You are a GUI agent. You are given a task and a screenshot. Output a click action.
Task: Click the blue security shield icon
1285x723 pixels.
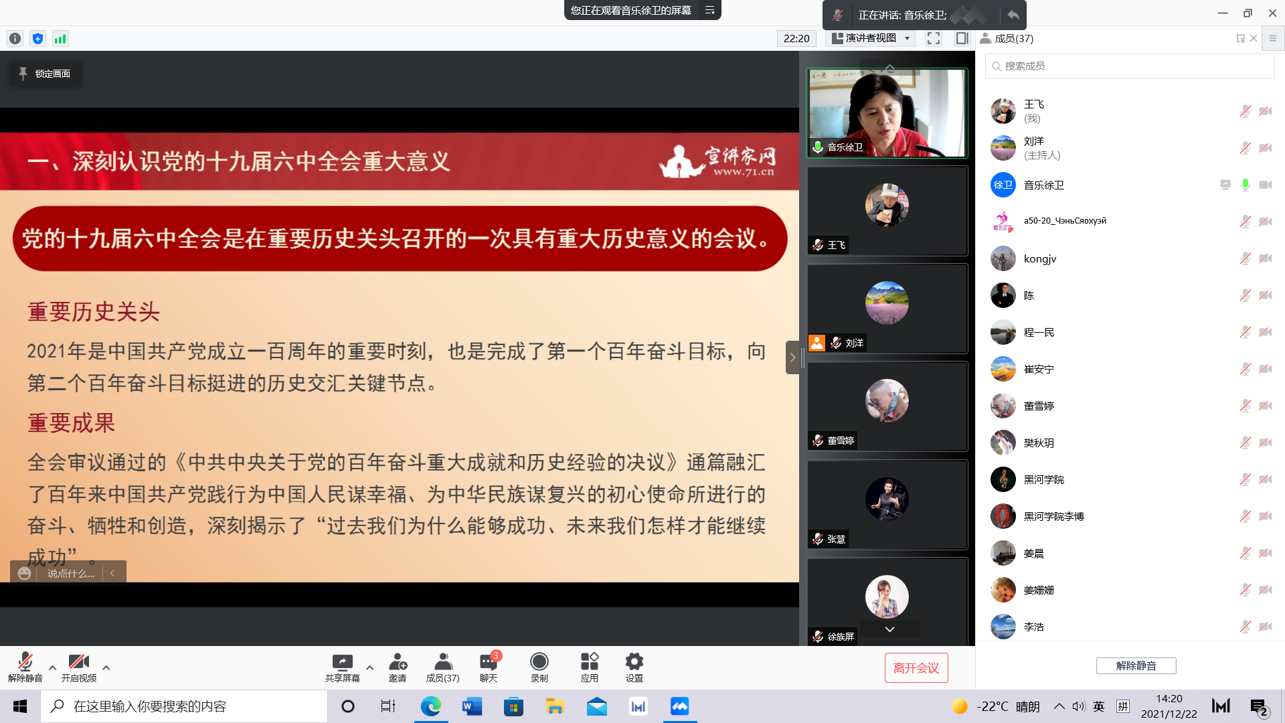37,39
